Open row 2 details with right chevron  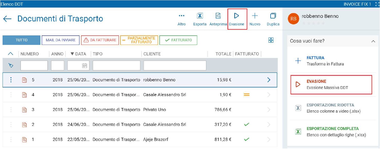(x=269, y=125)
